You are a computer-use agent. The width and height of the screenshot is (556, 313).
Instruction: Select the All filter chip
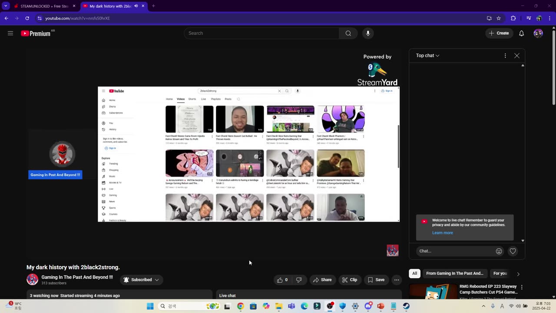[x=414, y=273]
